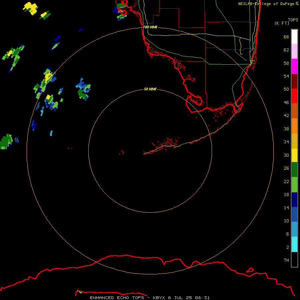300x300 pixels.
Task: Click the legend value "34"
Action: tap(286, 142)
